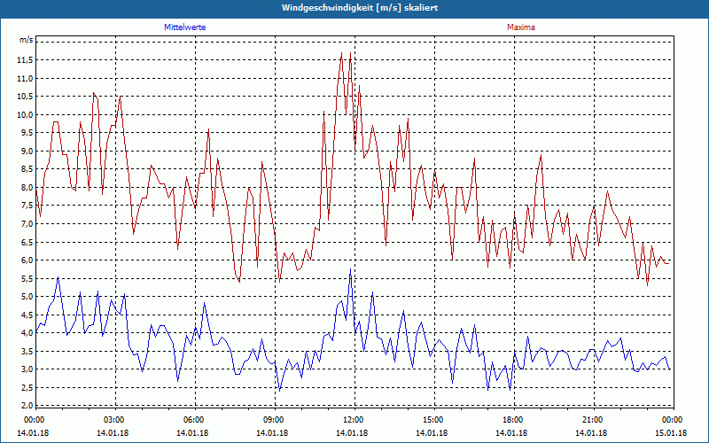Screen dimensions: 709x443
Task: Click the red Maxima peak near 12:00
Action: pos(350,53)
